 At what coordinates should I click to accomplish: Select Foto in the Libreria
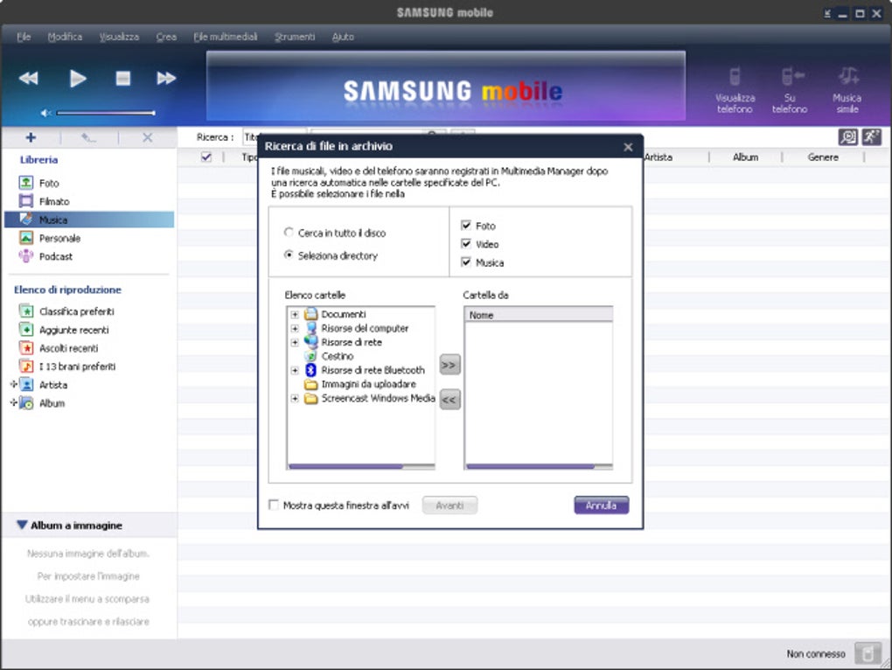49,183
